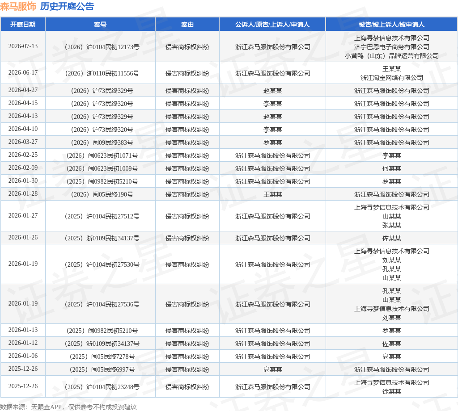Click case number (2026)浙0110民初11556号
The height and width of the screenshot is (411, 458).
coord(102,73)
